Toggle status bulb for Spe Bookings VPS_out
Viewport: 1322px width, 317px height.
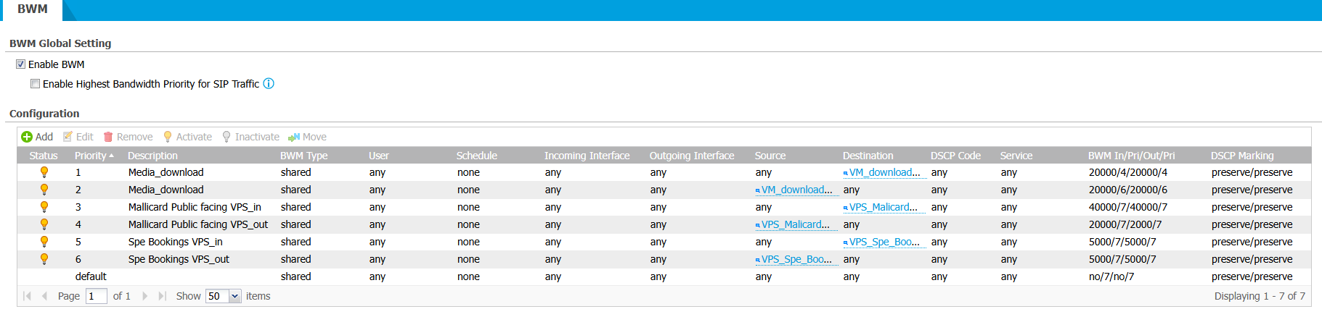click(44, 259)
